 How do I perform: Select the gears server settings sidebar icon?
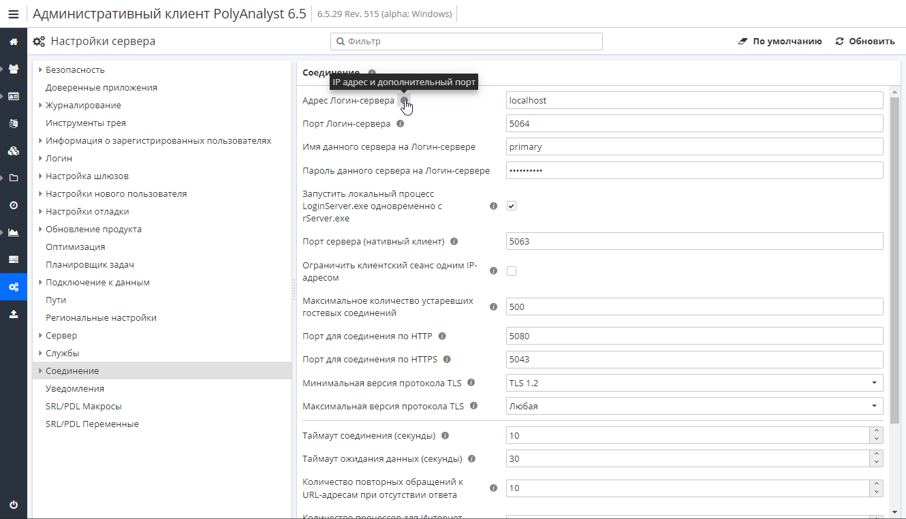(x=14, y=287)
